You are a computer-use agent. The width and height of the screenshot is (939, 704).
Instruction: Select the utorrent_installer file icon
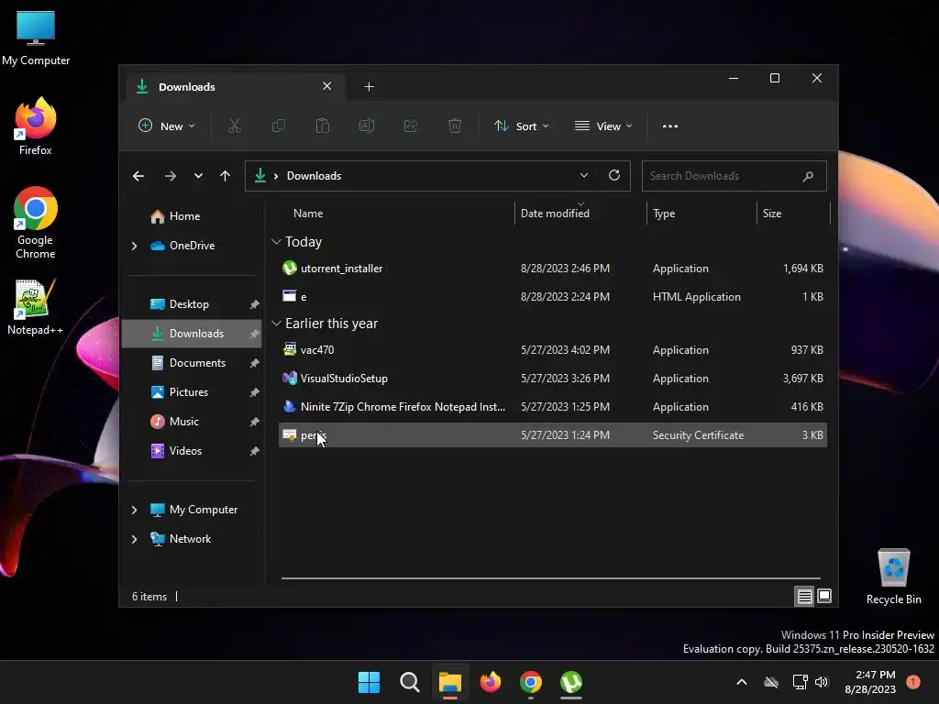tap(289, 269)
